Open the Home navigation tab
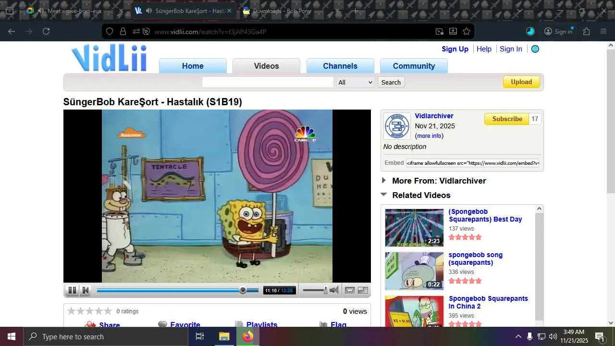This screenshot has height=346, width=615. tap(193, 66)
